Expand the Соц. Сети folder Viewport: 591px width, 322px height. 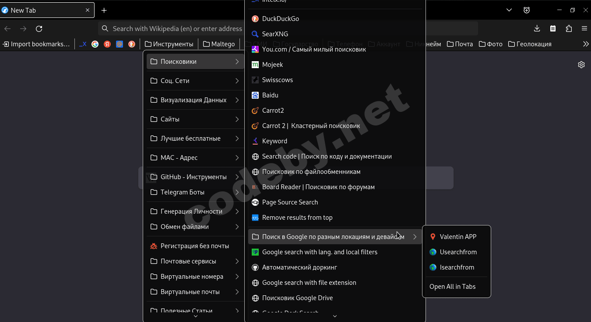(195, 81)
